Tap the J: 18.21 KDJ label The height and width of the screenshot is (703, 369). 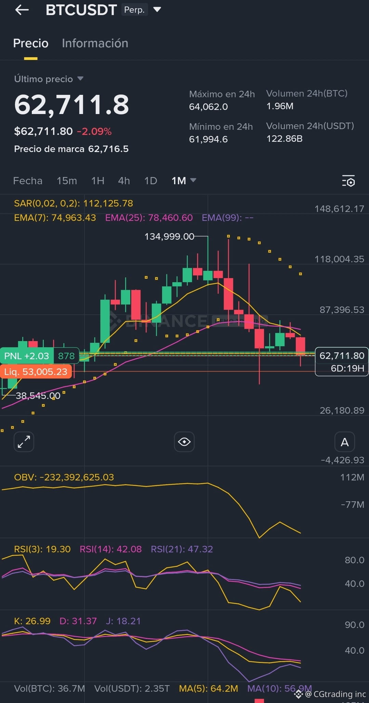click(x=123, y=621)
